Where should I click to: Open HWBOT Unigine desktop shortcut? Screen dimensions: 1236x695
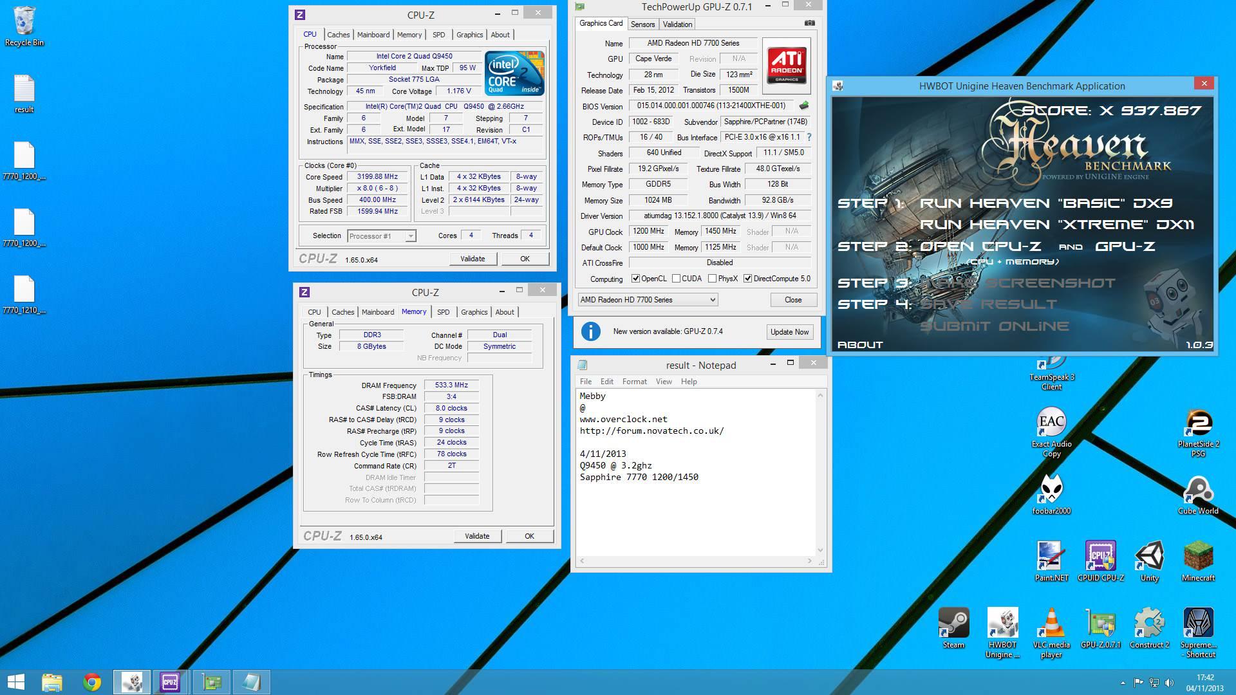[1002, 633]
